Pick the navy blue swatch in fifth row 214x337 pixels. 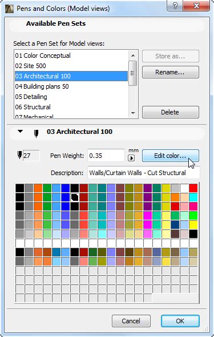(x=175, y=225)
